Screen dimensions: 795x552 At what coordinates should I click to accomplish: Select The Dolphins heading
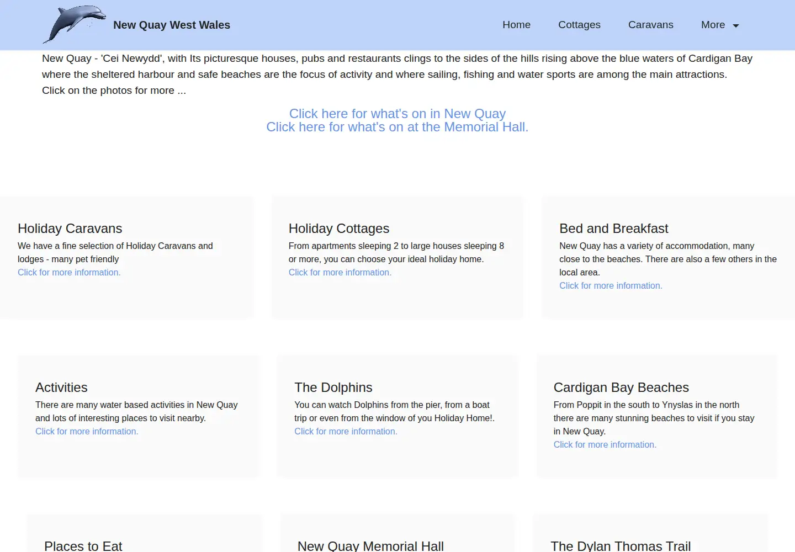333,388
